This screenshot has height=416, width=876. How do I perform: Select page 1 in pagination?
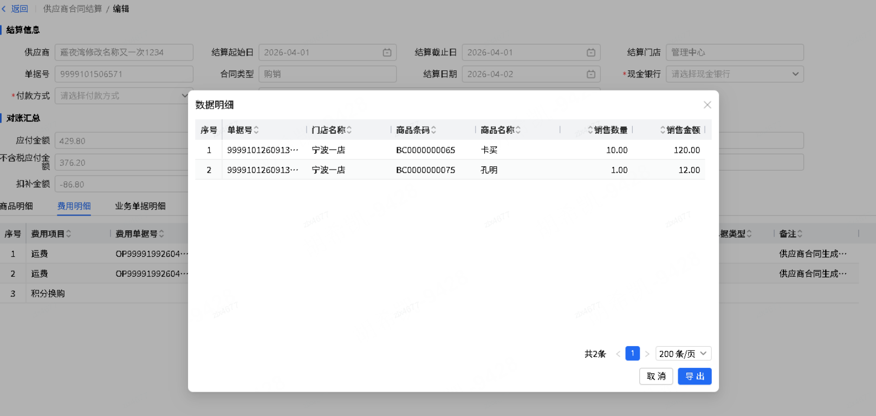[632, 354]
